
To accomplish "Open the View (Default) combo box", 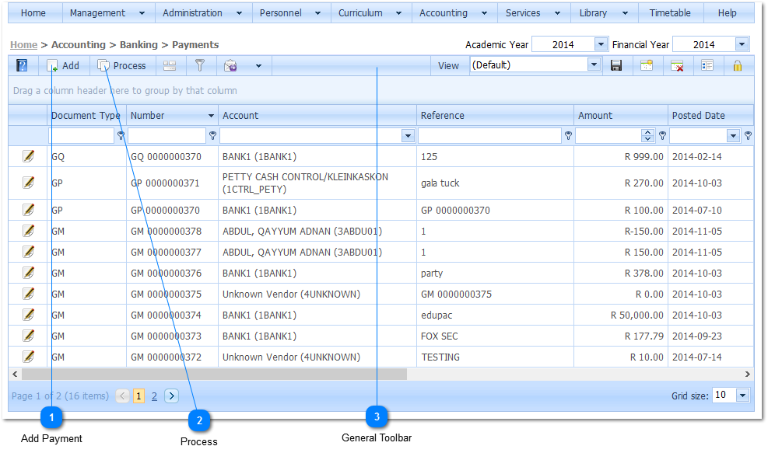I will click(535, 65).
